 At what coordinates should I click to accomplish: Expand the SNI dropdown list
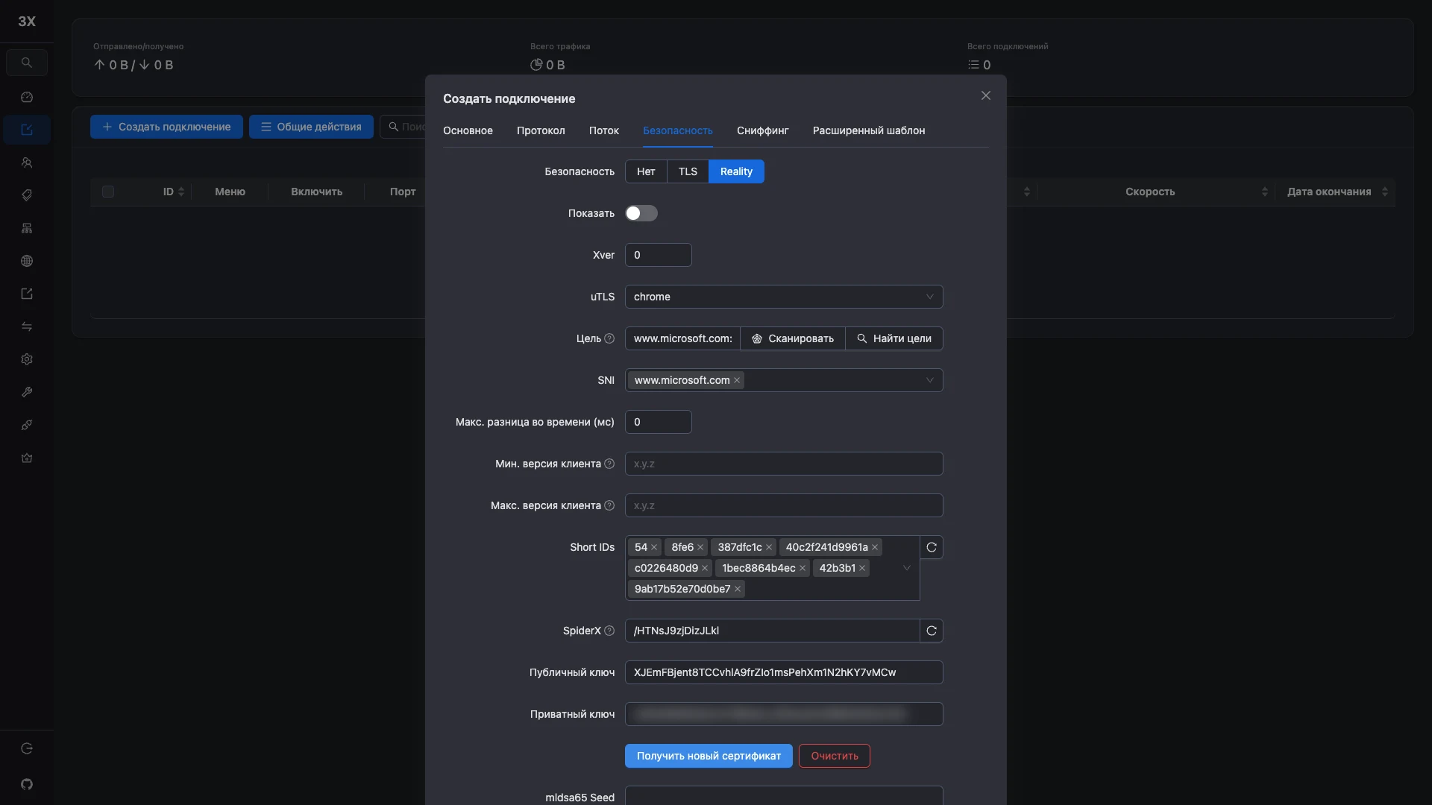click(929, 380)
